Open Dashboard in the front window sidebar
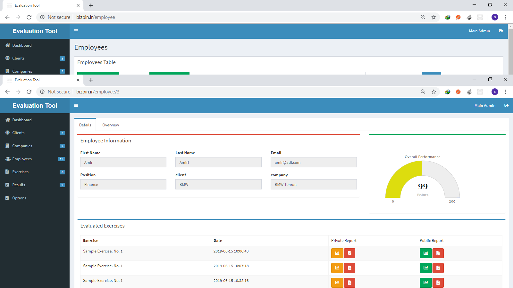The height and width of the screenshot is (288, 513). (x=35, y=120)
